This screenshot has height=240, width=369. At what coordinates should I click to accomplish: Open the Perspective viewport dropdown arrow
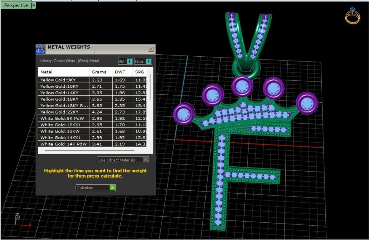[x=33, y=5]
